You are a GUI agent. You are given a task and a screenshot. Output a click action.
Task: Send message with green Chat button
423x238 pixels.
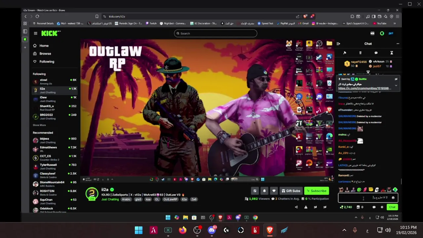coord(392,207)
